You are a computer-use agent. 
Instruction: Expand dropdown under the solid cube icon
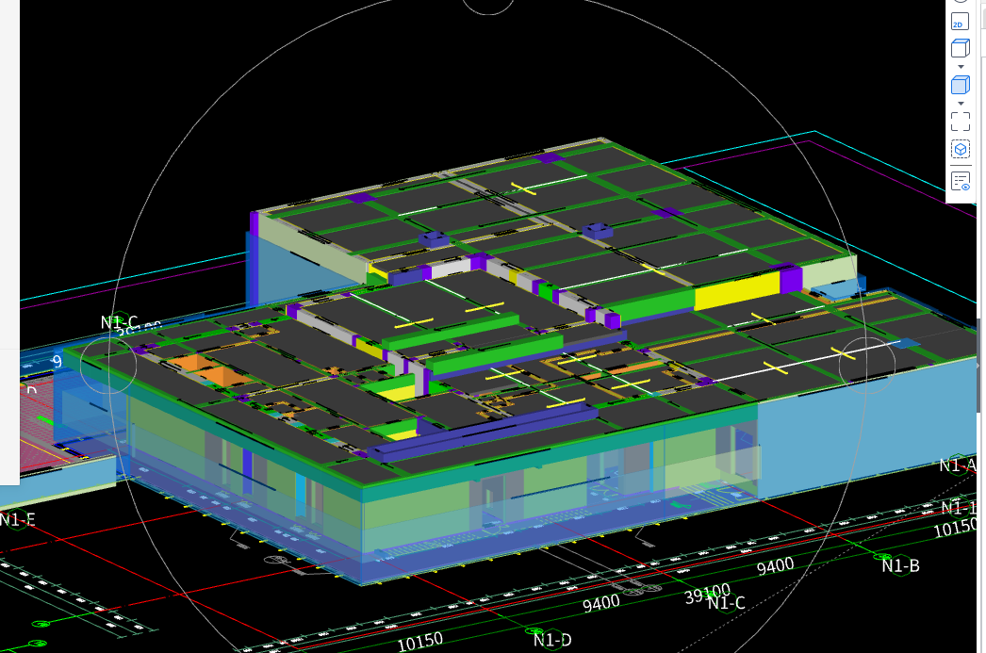point(961,104)
